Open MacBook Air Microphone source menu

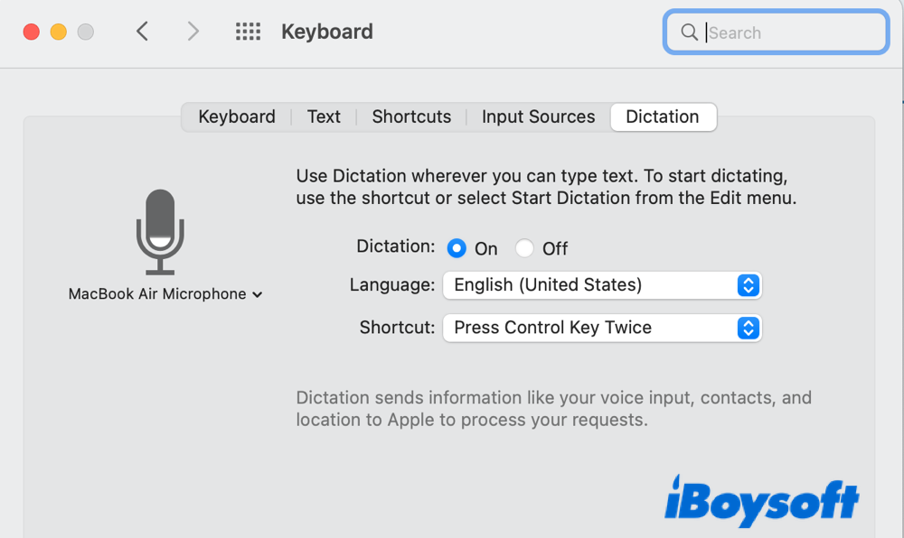165,294
